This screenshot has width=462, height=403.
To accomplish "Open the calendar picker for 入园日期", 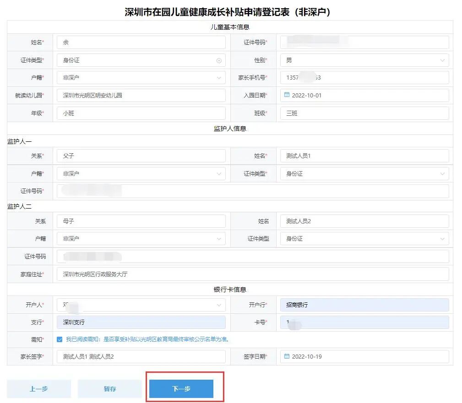I will click(x=286, y=95).
